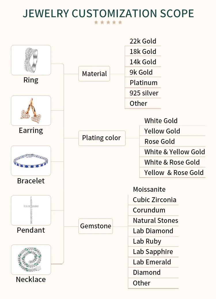Select Lab Emerald gemstone option

coord(152,262)
